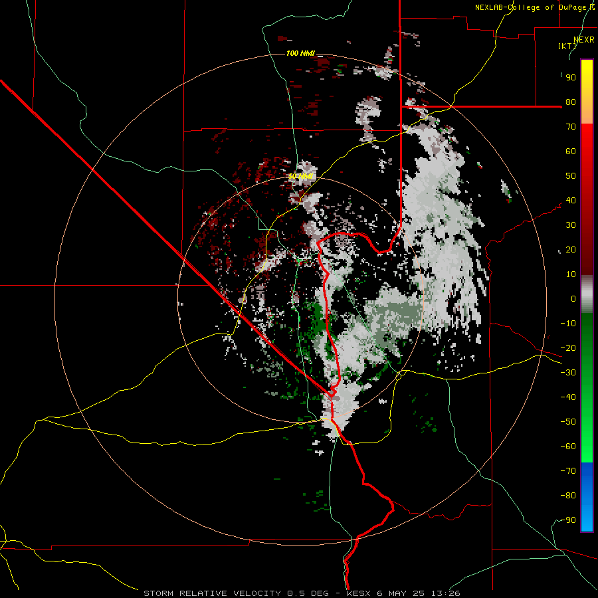Click the blue bottom segment of the color bar

587,496
